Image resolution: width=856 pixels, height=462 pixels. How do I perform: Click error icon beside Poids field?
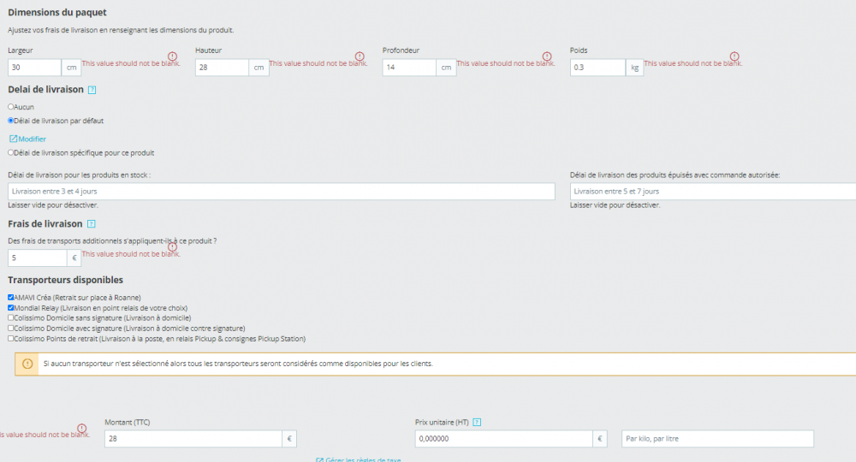pyautogui.click(x=734, y=56)
